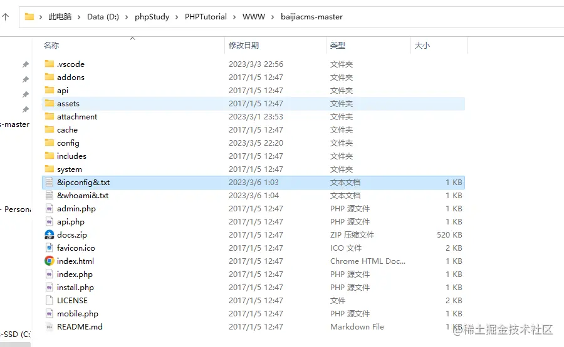Sort by the 类型 column header
Image resolution: width=564 pixels, height=347 pixels.
tap(337, 45)
